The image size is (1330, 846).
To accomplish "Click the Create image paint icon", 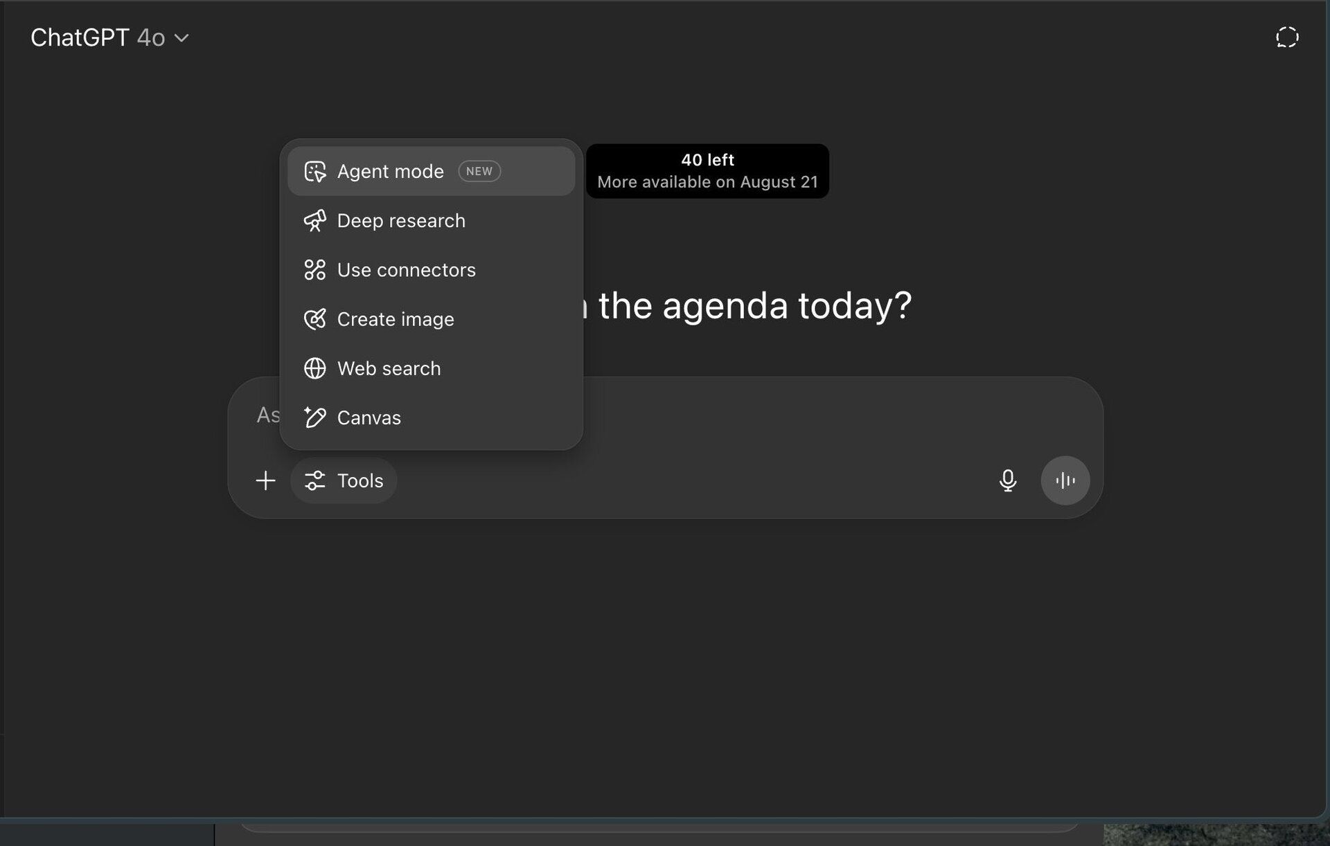I will point(314,319).
